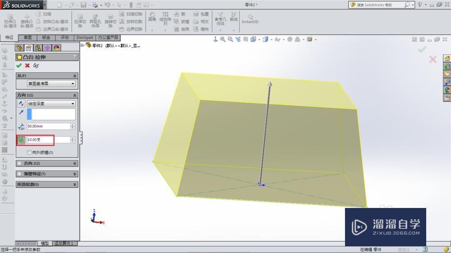Image resolution: width=451 pixels, height=253 pixels.
Task: Open the 给定深度 end condition dropdown
Action: coord(51,104)
